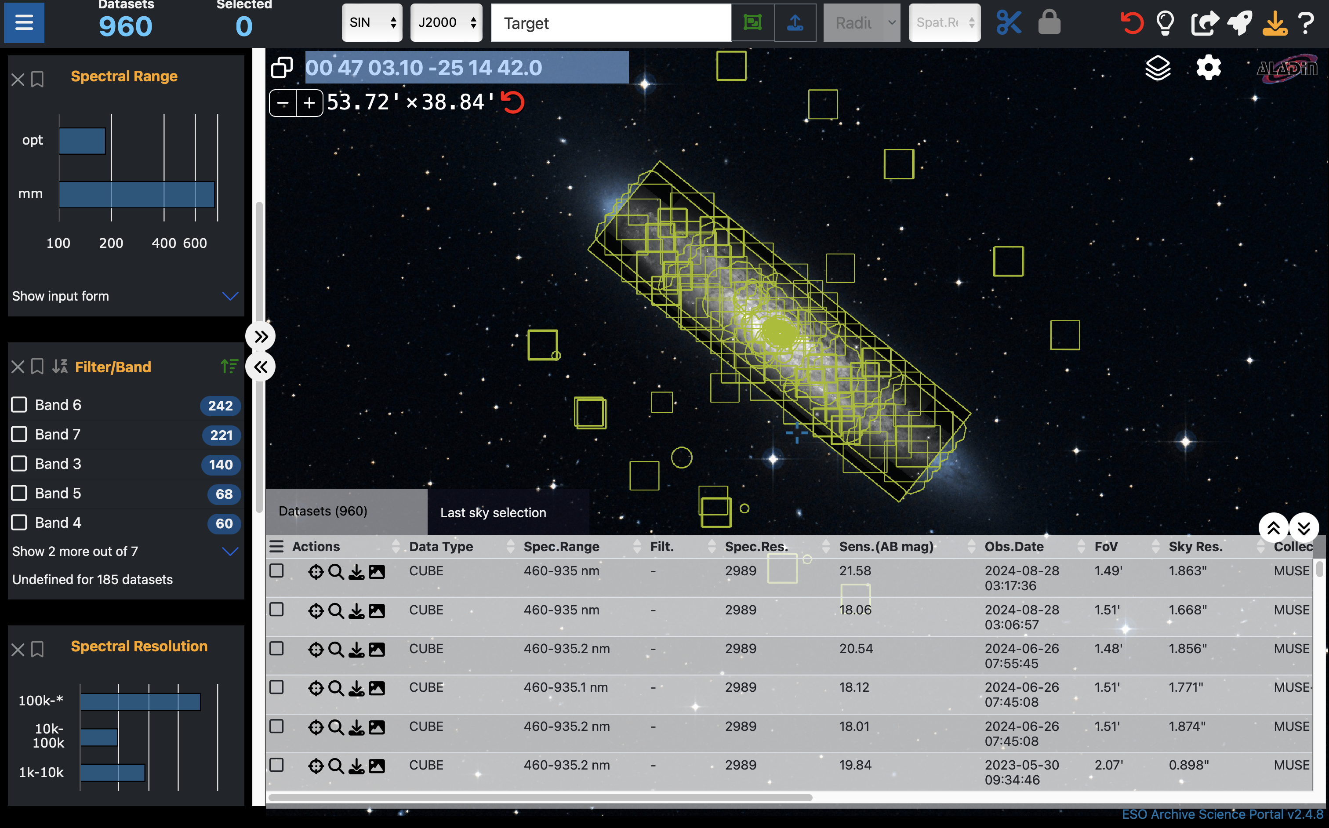Check the Band 3 filter checkbox
Screen dimensions: 1329x828
click(x=19, y=464)
